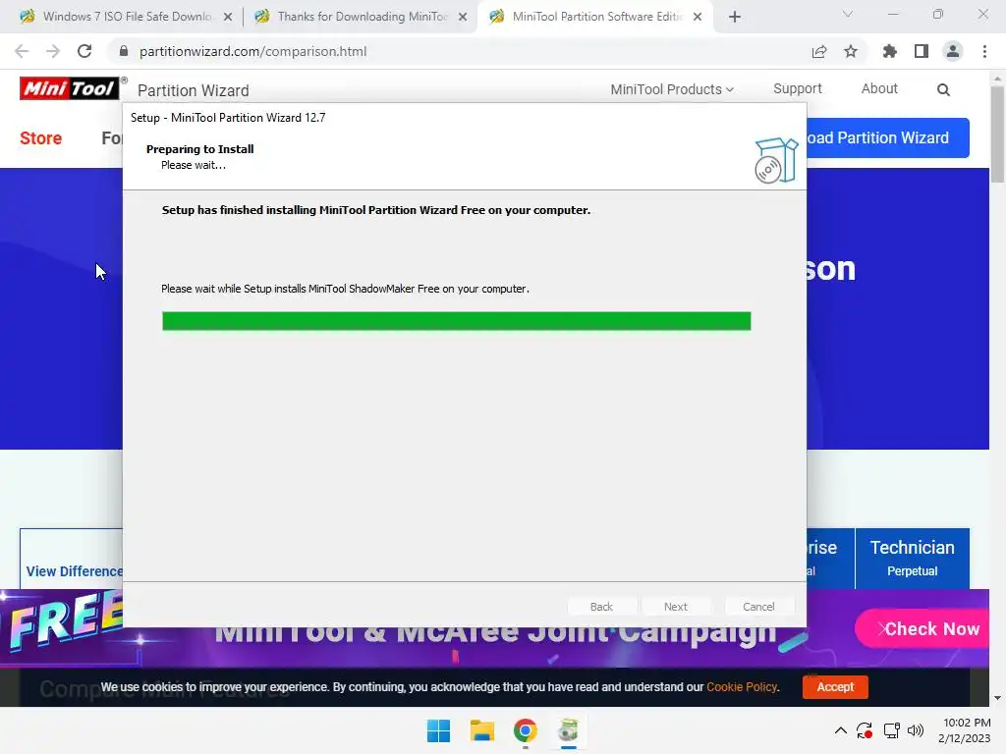The width and height of the screenshot is (1006, 754).
Task: Click the browser Forward arrow
Action: click(x=53, y=51)
